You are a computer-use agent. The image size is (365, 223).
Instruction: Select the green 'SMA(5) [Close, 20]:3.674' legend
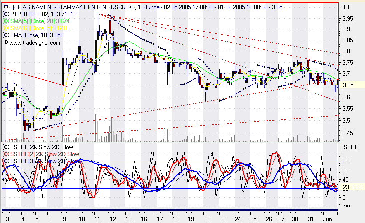(36, 21)
